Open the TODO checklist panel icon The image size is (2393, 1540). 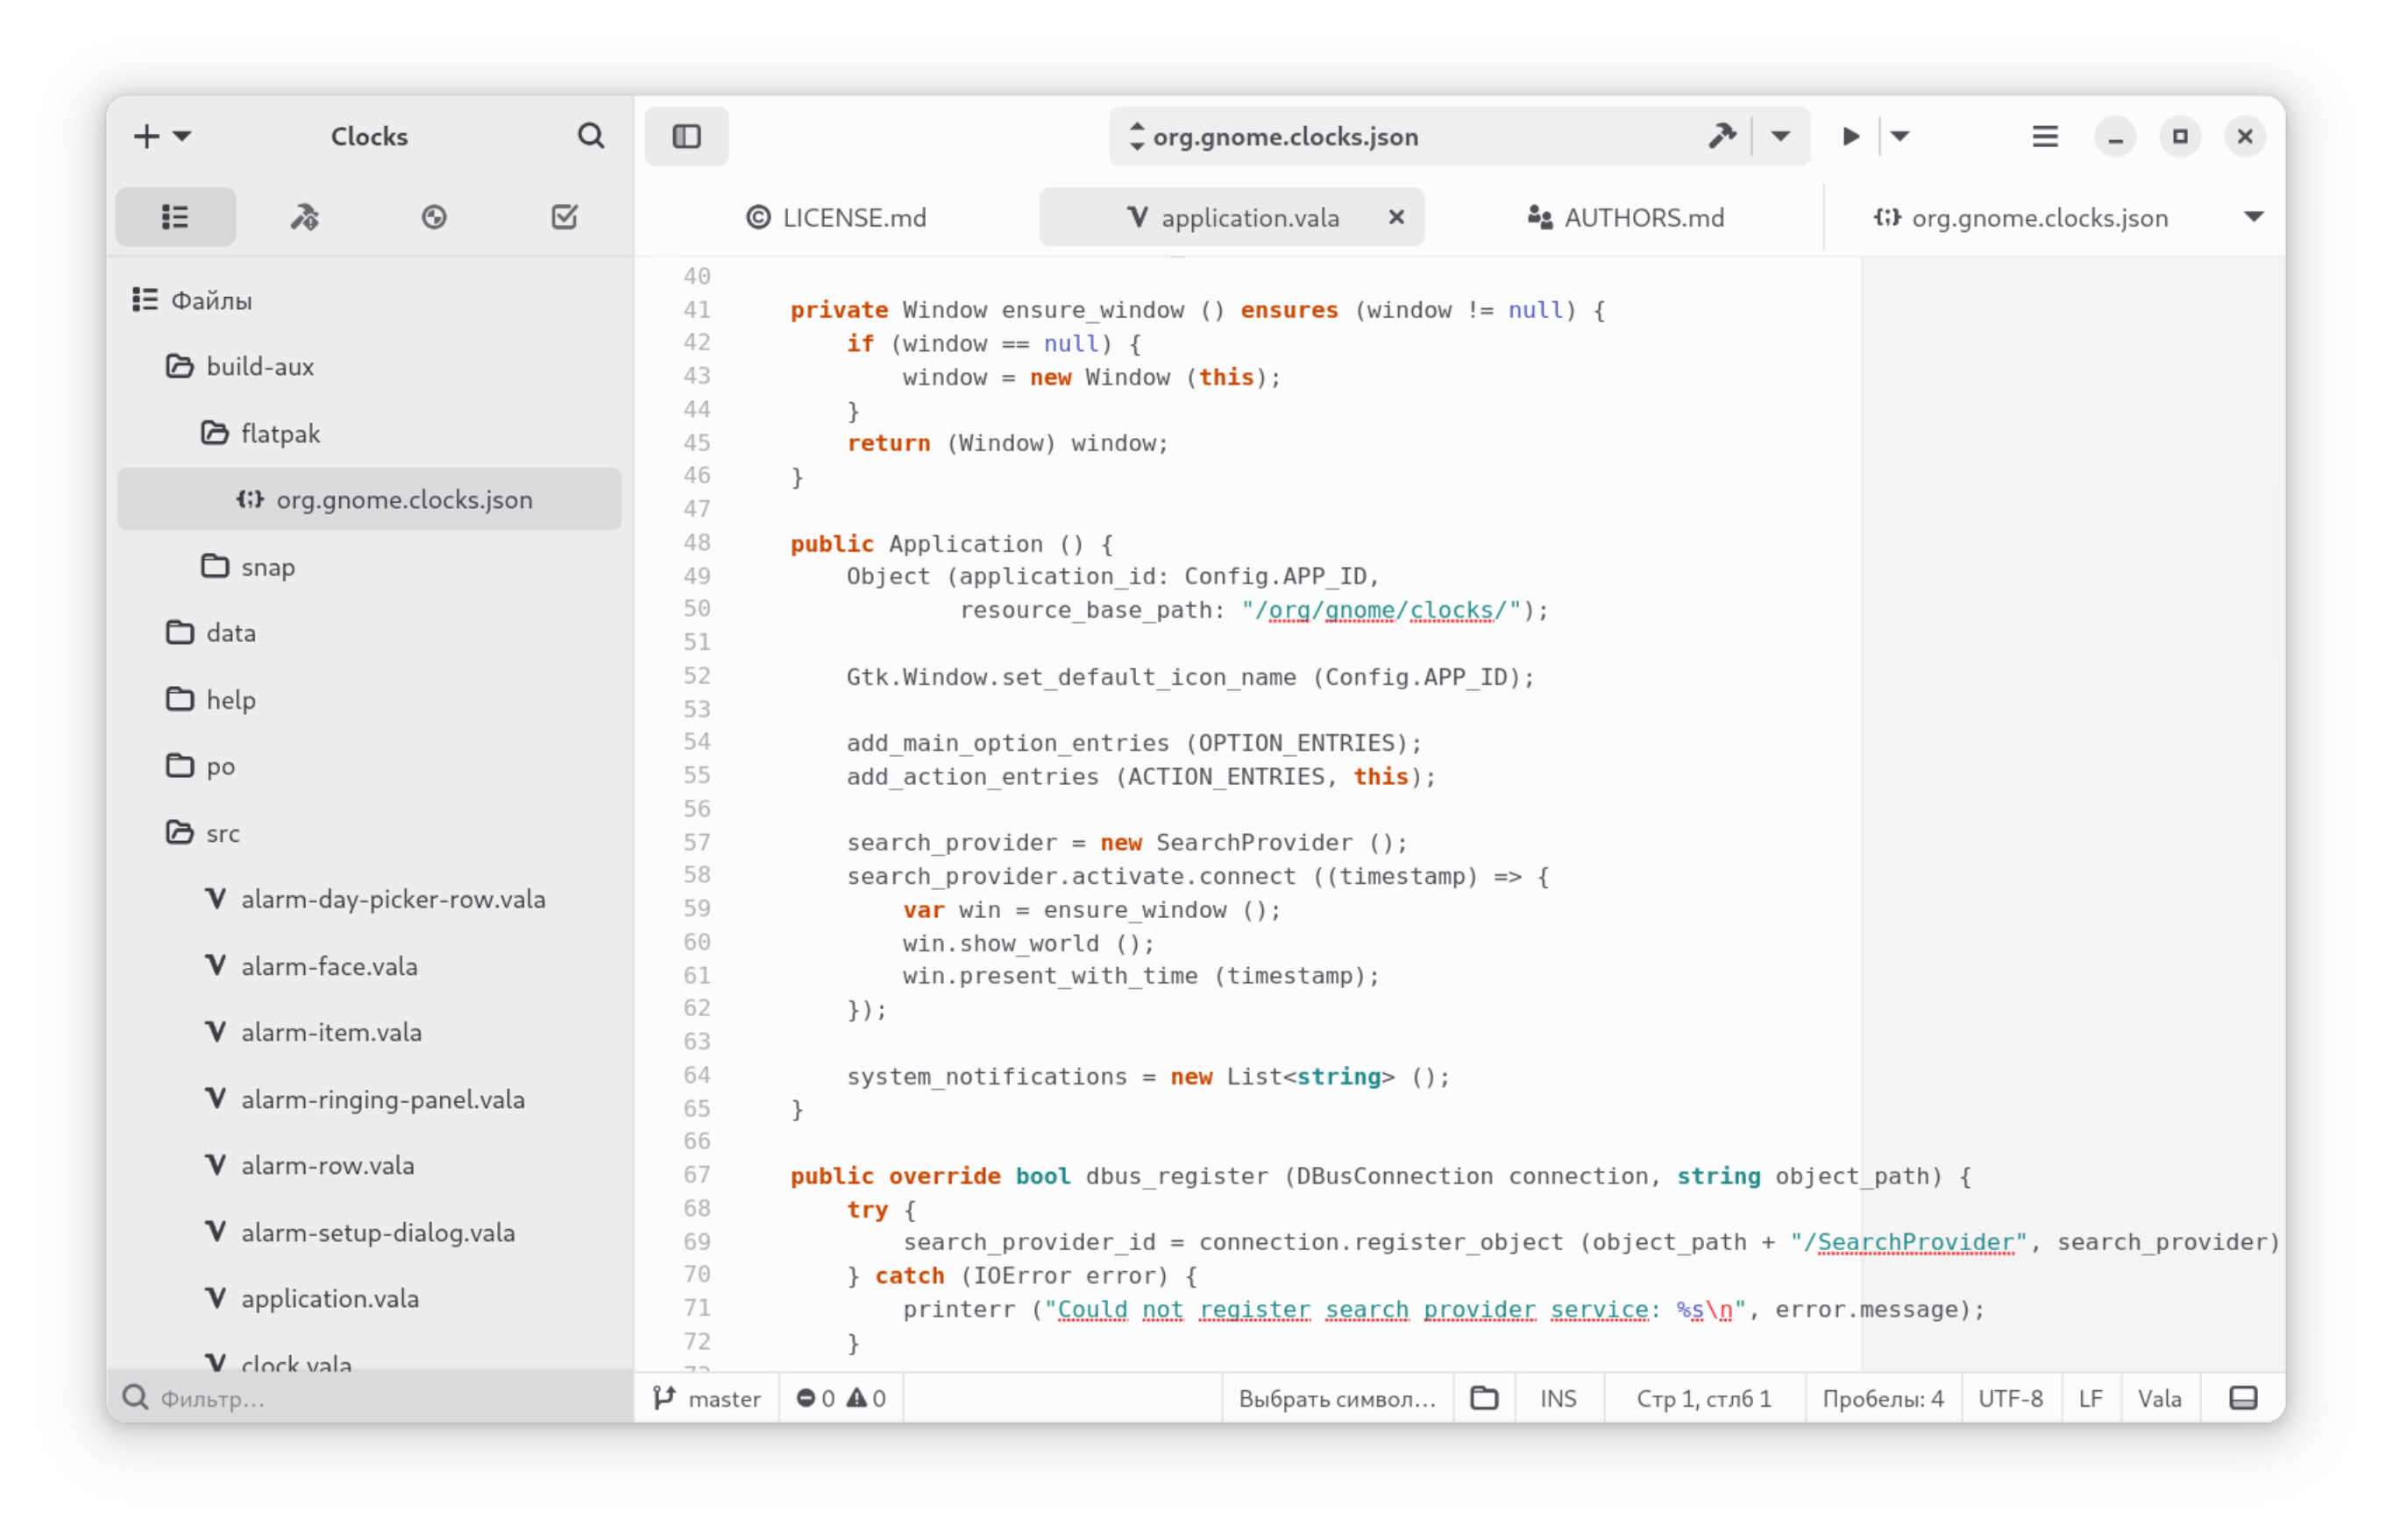[x=565, y=217]
